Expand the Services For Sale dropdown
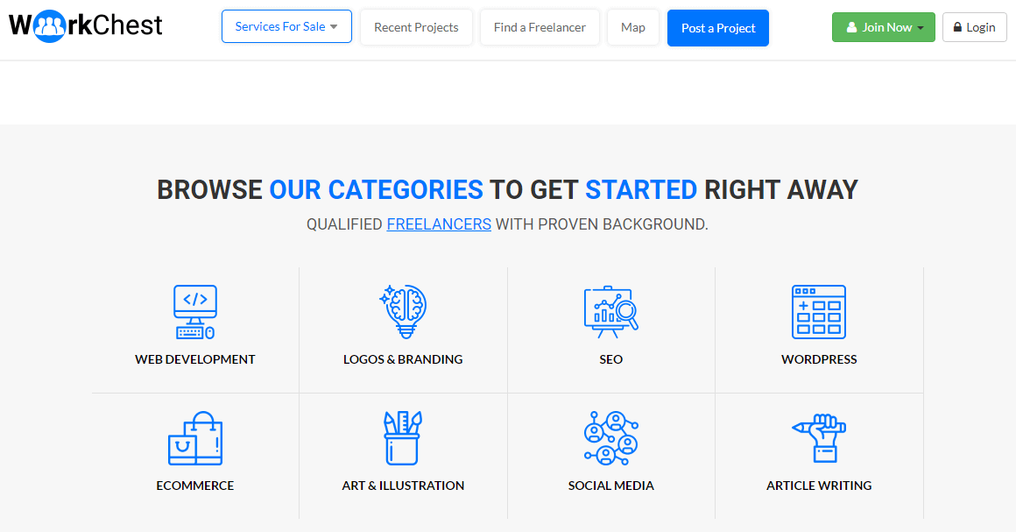This screenshot has width=1016, height=532. click(286, 26)
